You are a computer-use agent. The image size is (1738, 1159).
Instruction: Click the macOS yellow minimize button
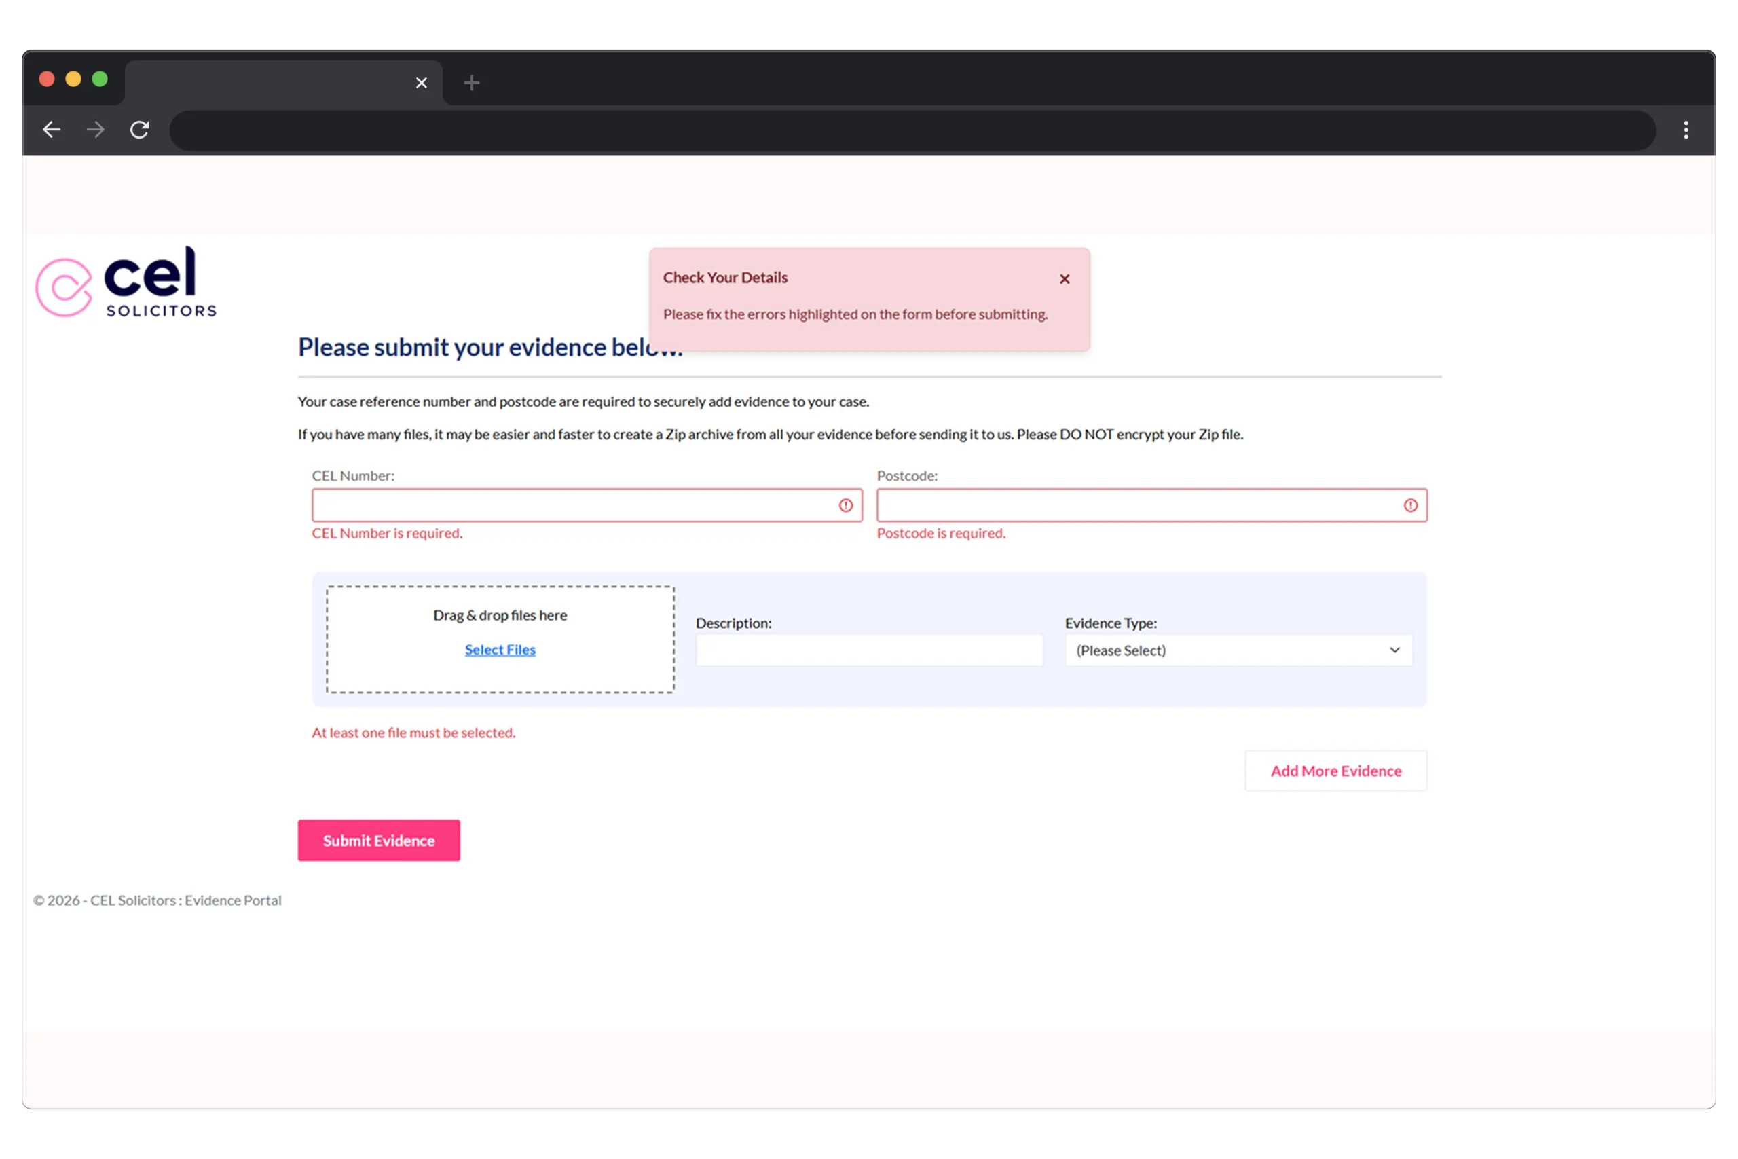(x=73, y=79)
